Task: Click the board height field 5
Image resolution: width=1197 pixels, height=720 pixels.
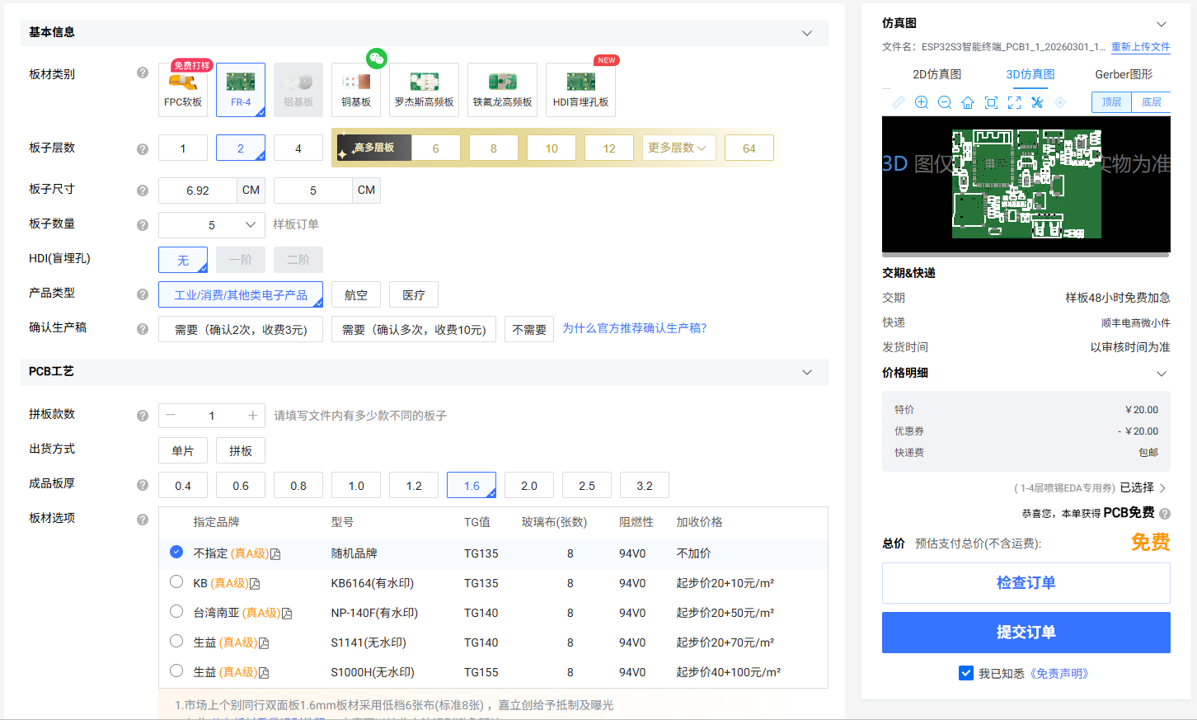Action: pyautogui.click(x=313, y=190)
